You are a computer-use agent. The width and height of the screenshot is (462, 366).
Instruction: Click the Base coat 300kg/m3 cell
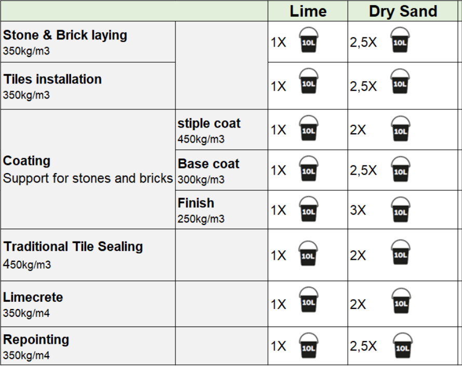pyautogui.click(x=222, y=170)
